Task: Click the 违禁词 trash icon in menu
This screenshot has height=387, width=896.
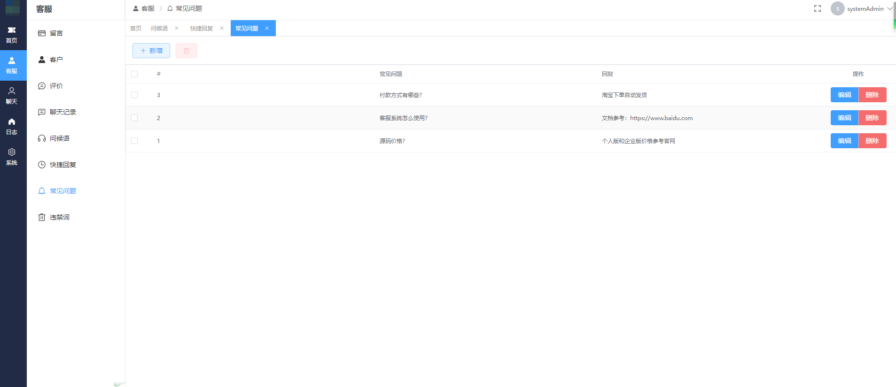Action: [x=42, y=217]
